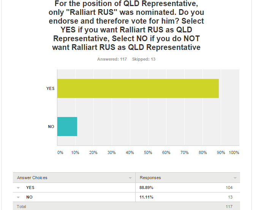
Task: Select the NO row label in table
Action: pyautogui.click(x=29, y=197)
